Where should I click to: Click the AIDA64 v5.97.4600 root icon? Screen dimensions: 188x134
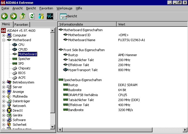[4, 31]
